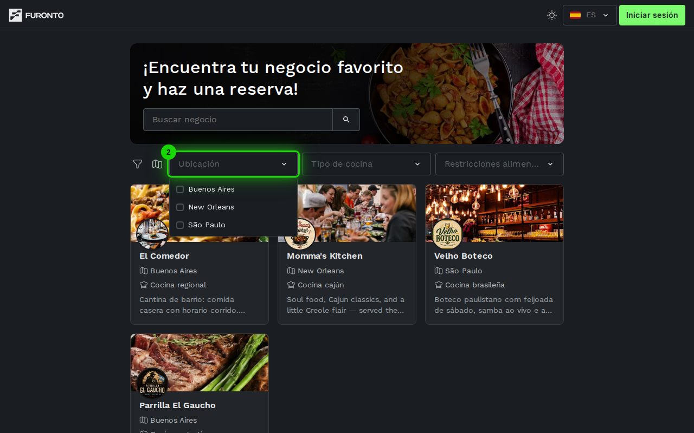Select Buenos Aires option in the list
The height and width of the screenshot is (433, 694).
233,189
